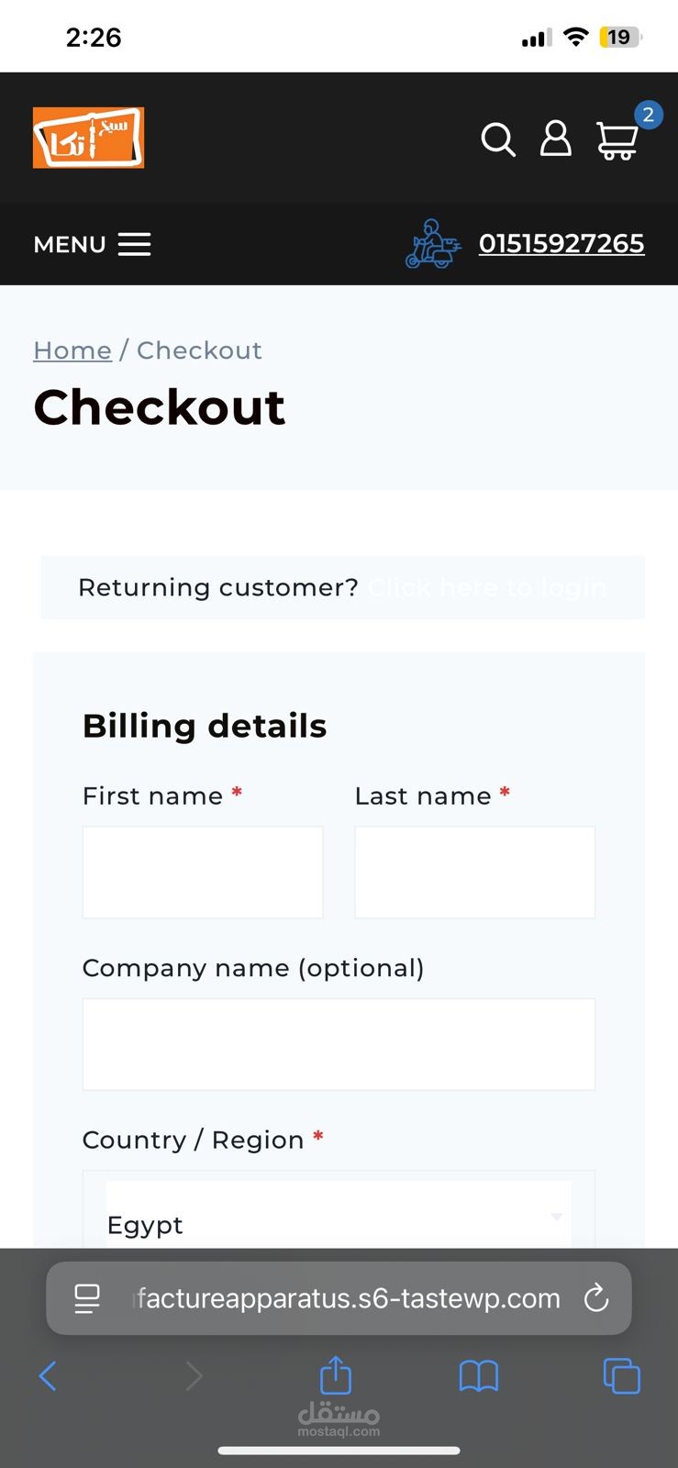Open the user account icon

[x=555, y=139]
